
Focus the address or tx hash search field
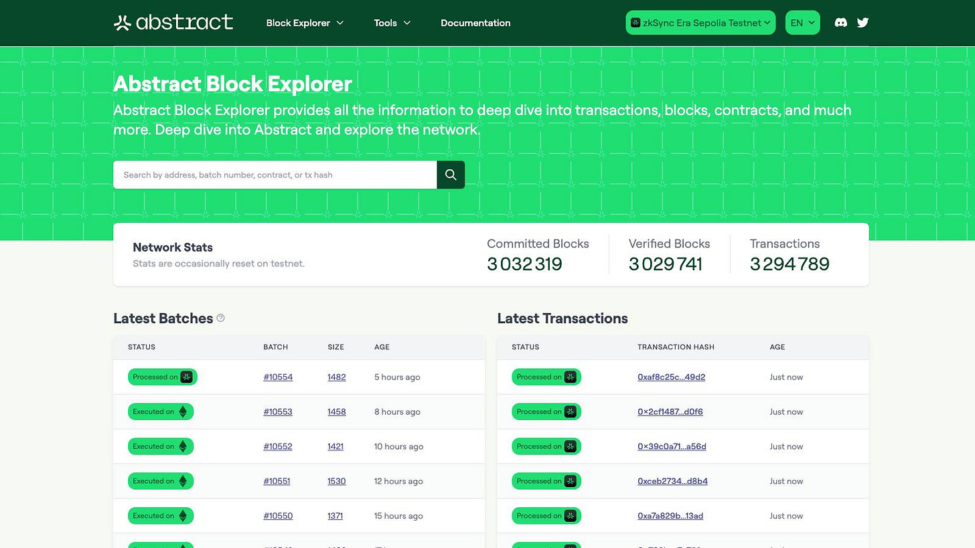click(x=275, y=175)
